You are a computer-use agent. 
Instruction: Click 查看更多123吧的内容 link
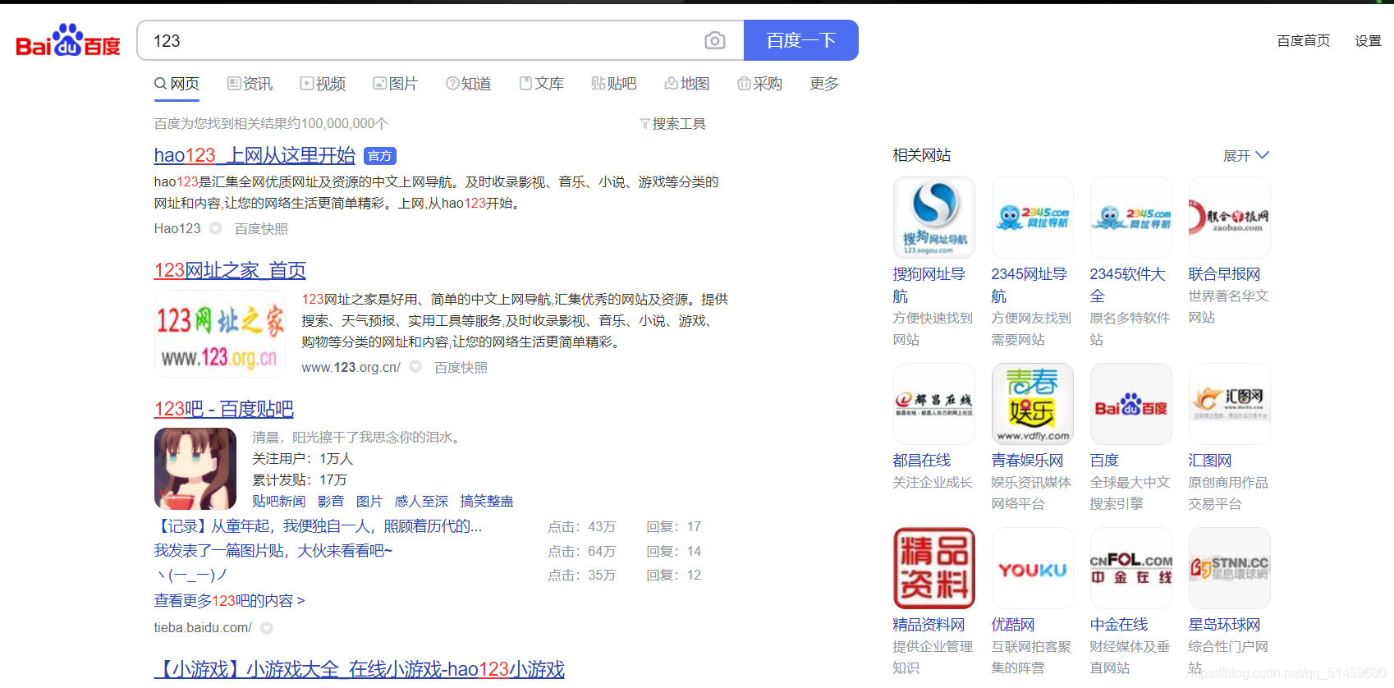tap(229, 601)
